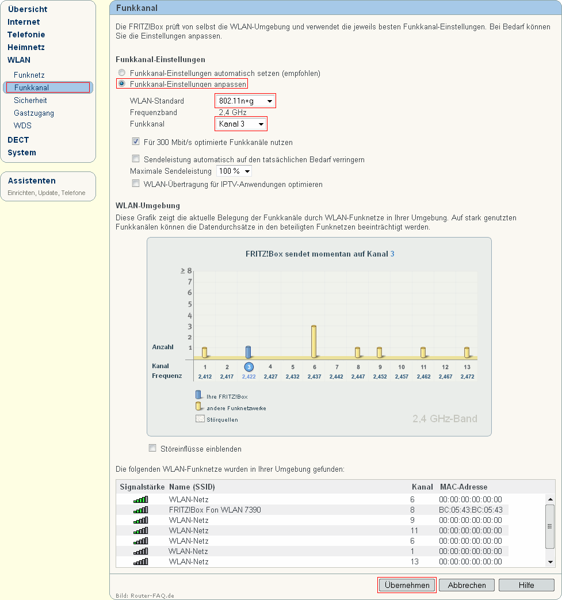The height and width of the screenshot is (600, 562).
Task: Click signal icon of channel 13 network row
Action: tap(141, 561)
